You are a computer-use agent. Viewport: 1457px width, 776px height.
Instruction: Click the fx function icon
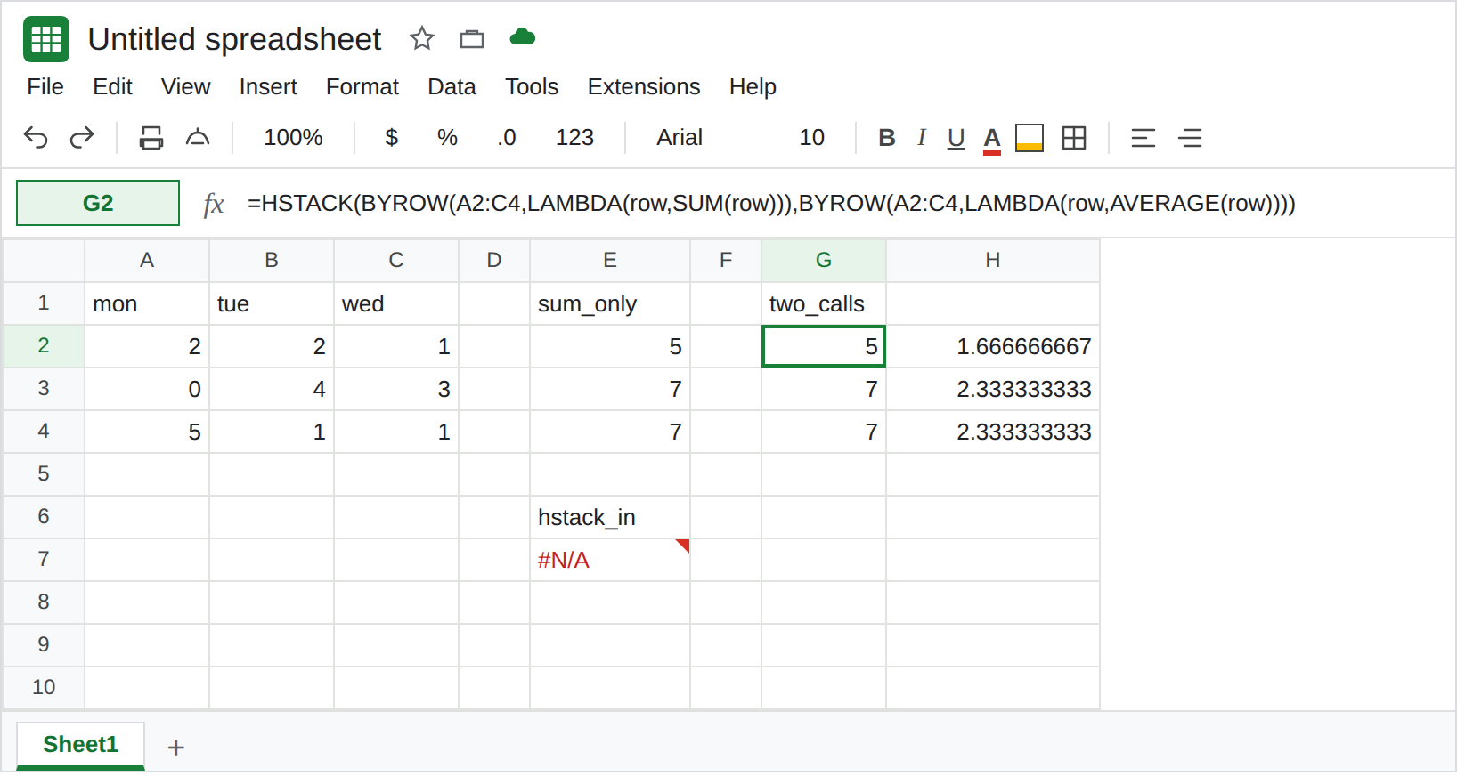coord(214,204)
